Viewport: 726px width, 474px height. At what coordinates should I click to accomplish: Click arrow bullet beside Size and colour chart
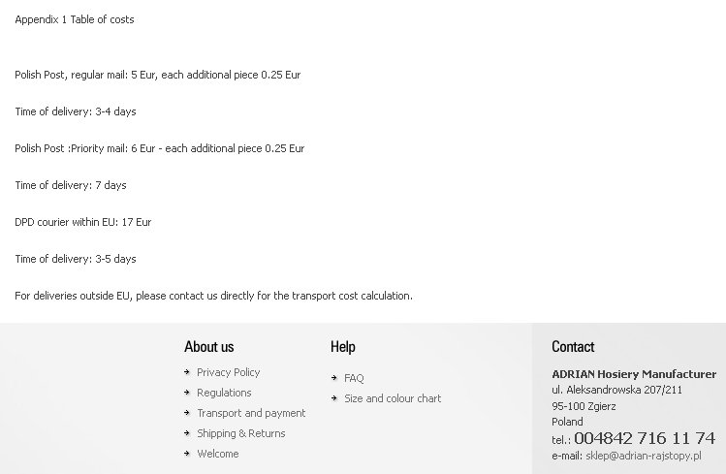334,398
